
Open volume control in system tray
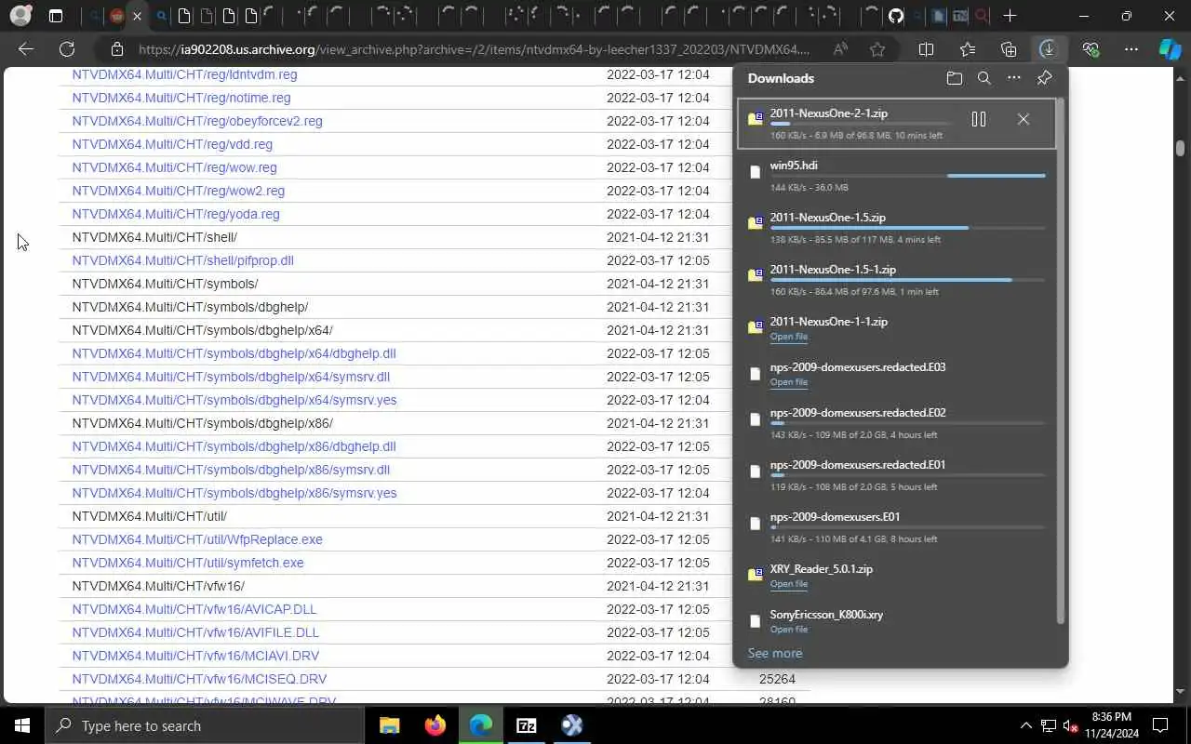[x=1071, y=725]
